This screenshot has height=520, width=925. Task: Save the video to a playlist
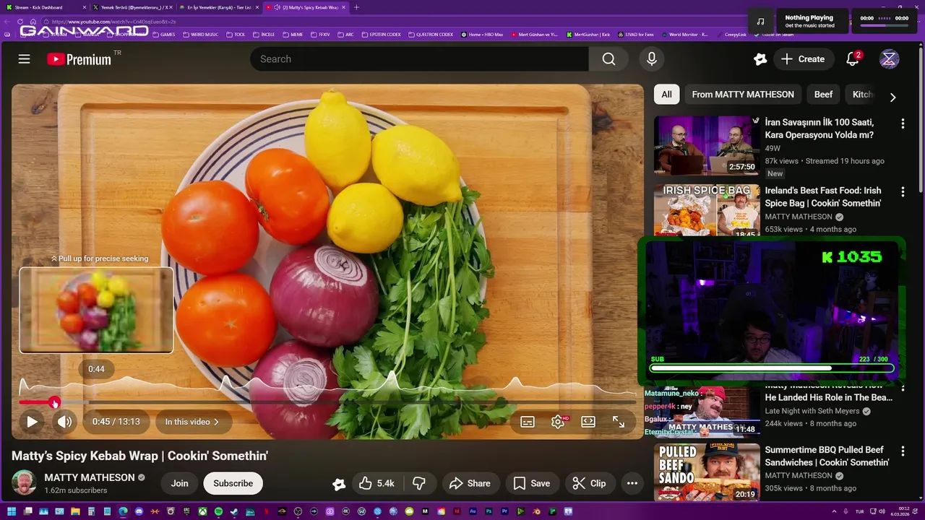pyautogui.click(x=532, y=484)
